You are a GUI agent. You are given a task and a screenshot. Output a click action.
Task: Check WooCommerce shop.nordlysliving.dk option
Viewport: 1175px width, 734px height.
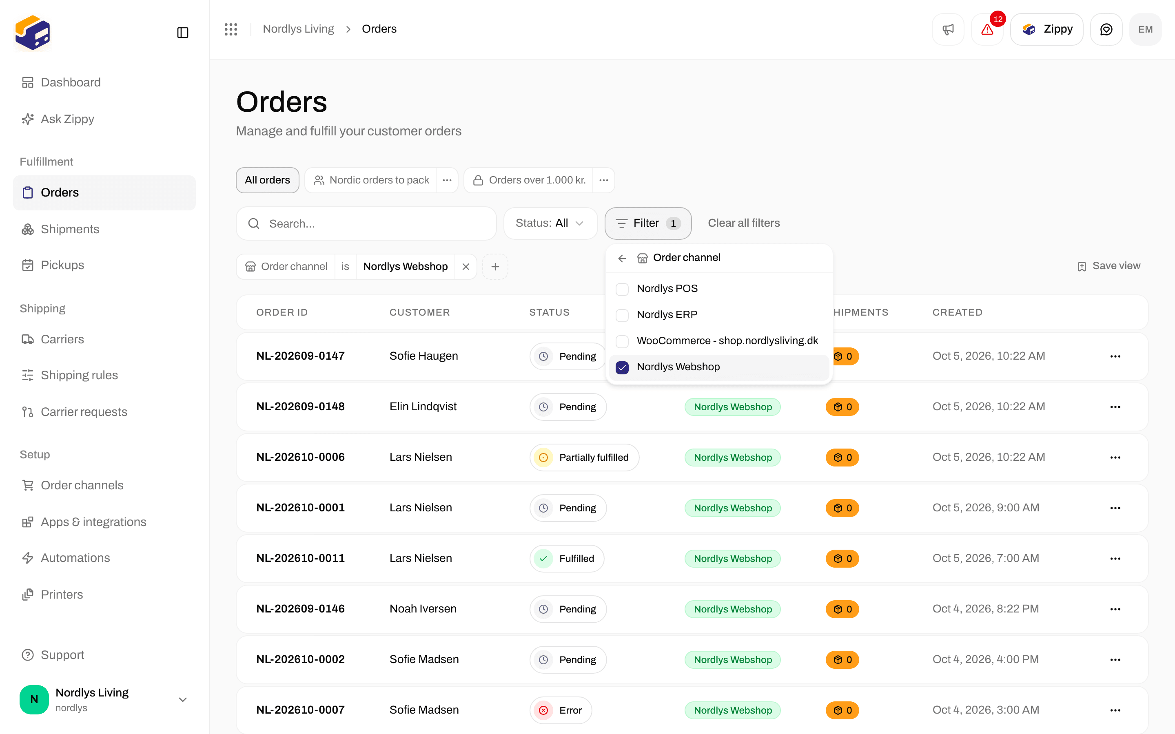[622, 341]
